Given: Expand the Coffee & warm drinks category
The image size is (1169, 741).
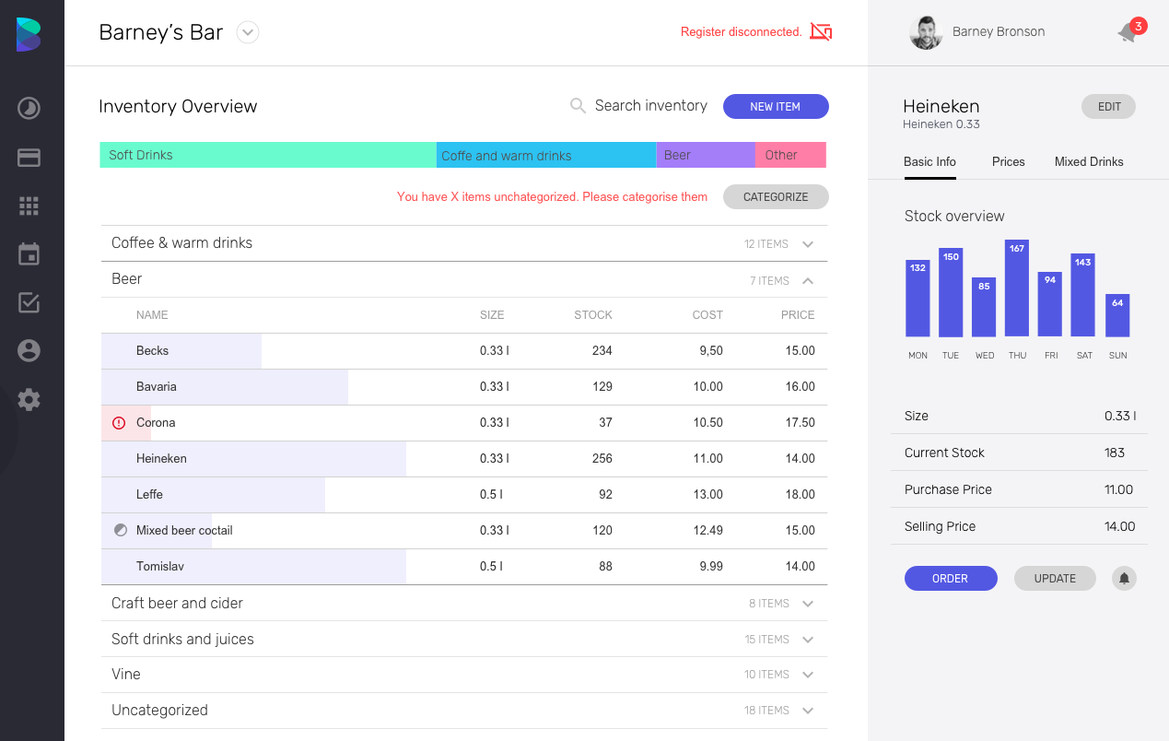Looking at the screenshot, I should click(808, 244).
